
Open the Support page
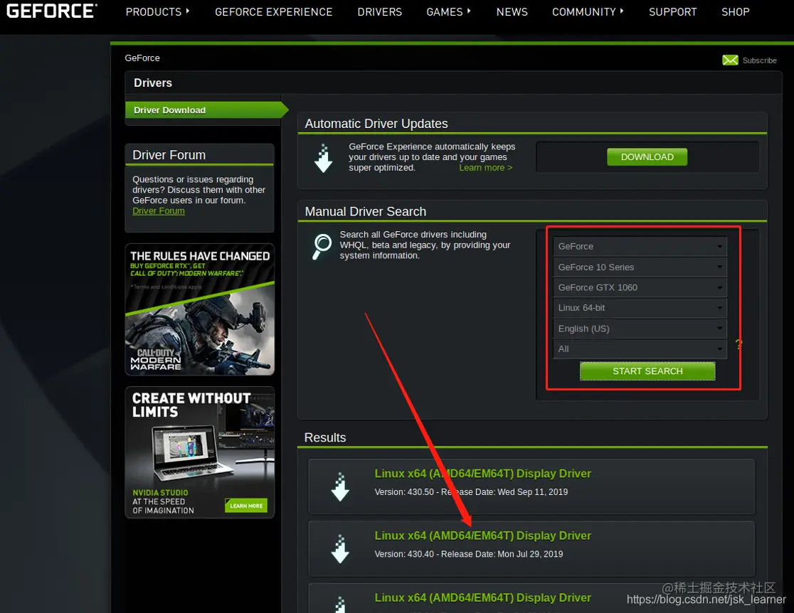(x=672, y=11)
